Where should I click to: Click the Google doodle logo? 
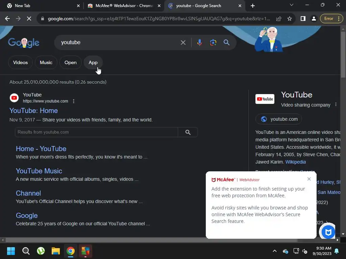[x=24, y=42]
